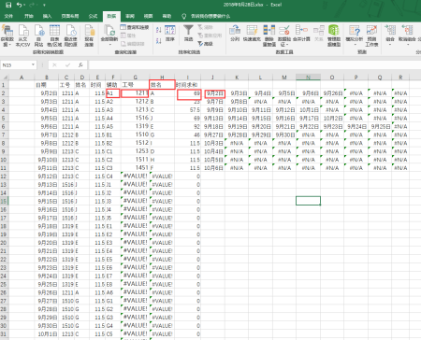Click the Insert Function fx icon
This screenshot has height=340, width=421.
pyautogui.click(x=80, y=65)
